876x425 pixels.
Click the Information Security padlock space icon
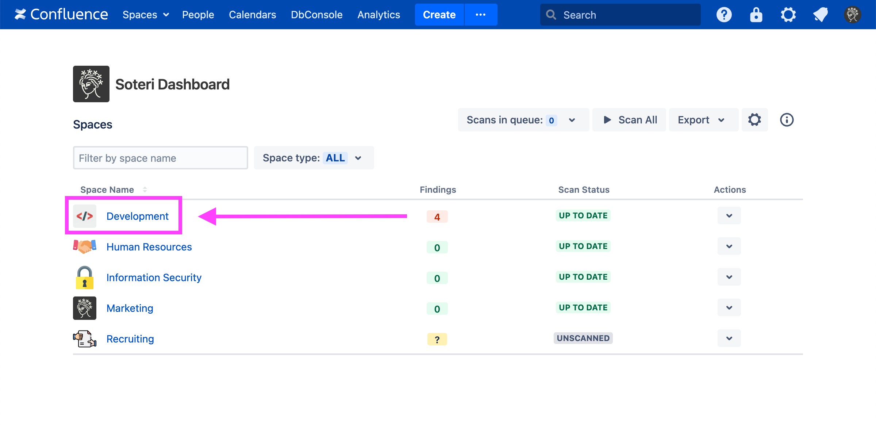[x=85, y=277]
